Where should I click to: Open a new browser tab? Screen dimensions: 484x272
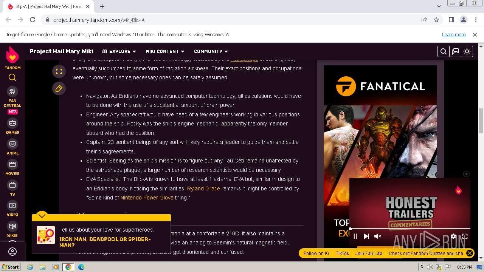[102, 6]
